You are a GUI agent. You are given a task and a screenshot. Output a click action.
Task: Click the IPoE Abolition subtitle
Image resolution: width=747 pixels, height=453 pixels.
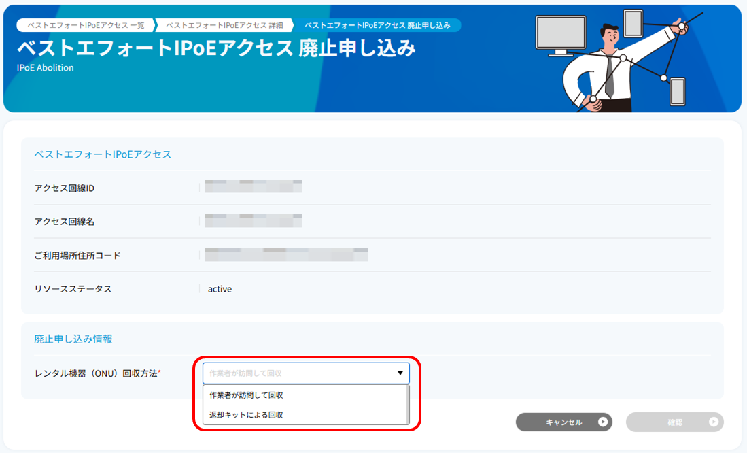click(46, 68)
